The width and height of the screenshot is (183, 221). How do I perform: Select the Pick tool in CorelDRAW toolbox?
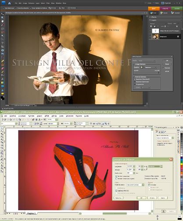pyautogui.click(x=2, y=128)
